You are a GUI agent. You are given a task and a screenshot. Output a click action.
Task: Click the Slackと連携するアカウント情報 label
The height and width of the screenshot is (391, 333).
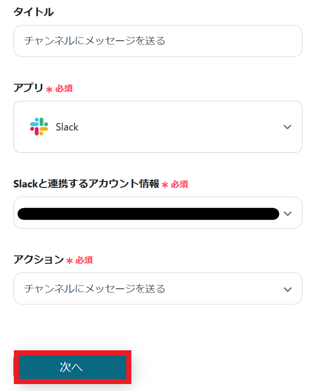[86, 184]
